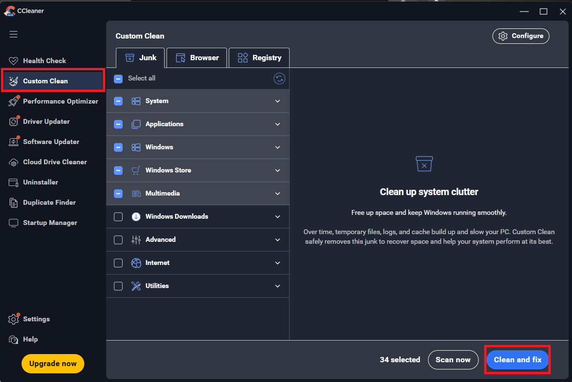Click the CCleaner logo in title bar

click(10, 11)
